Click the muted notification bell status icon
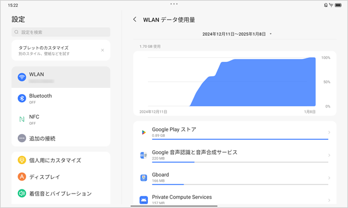 tap(325, 5)
